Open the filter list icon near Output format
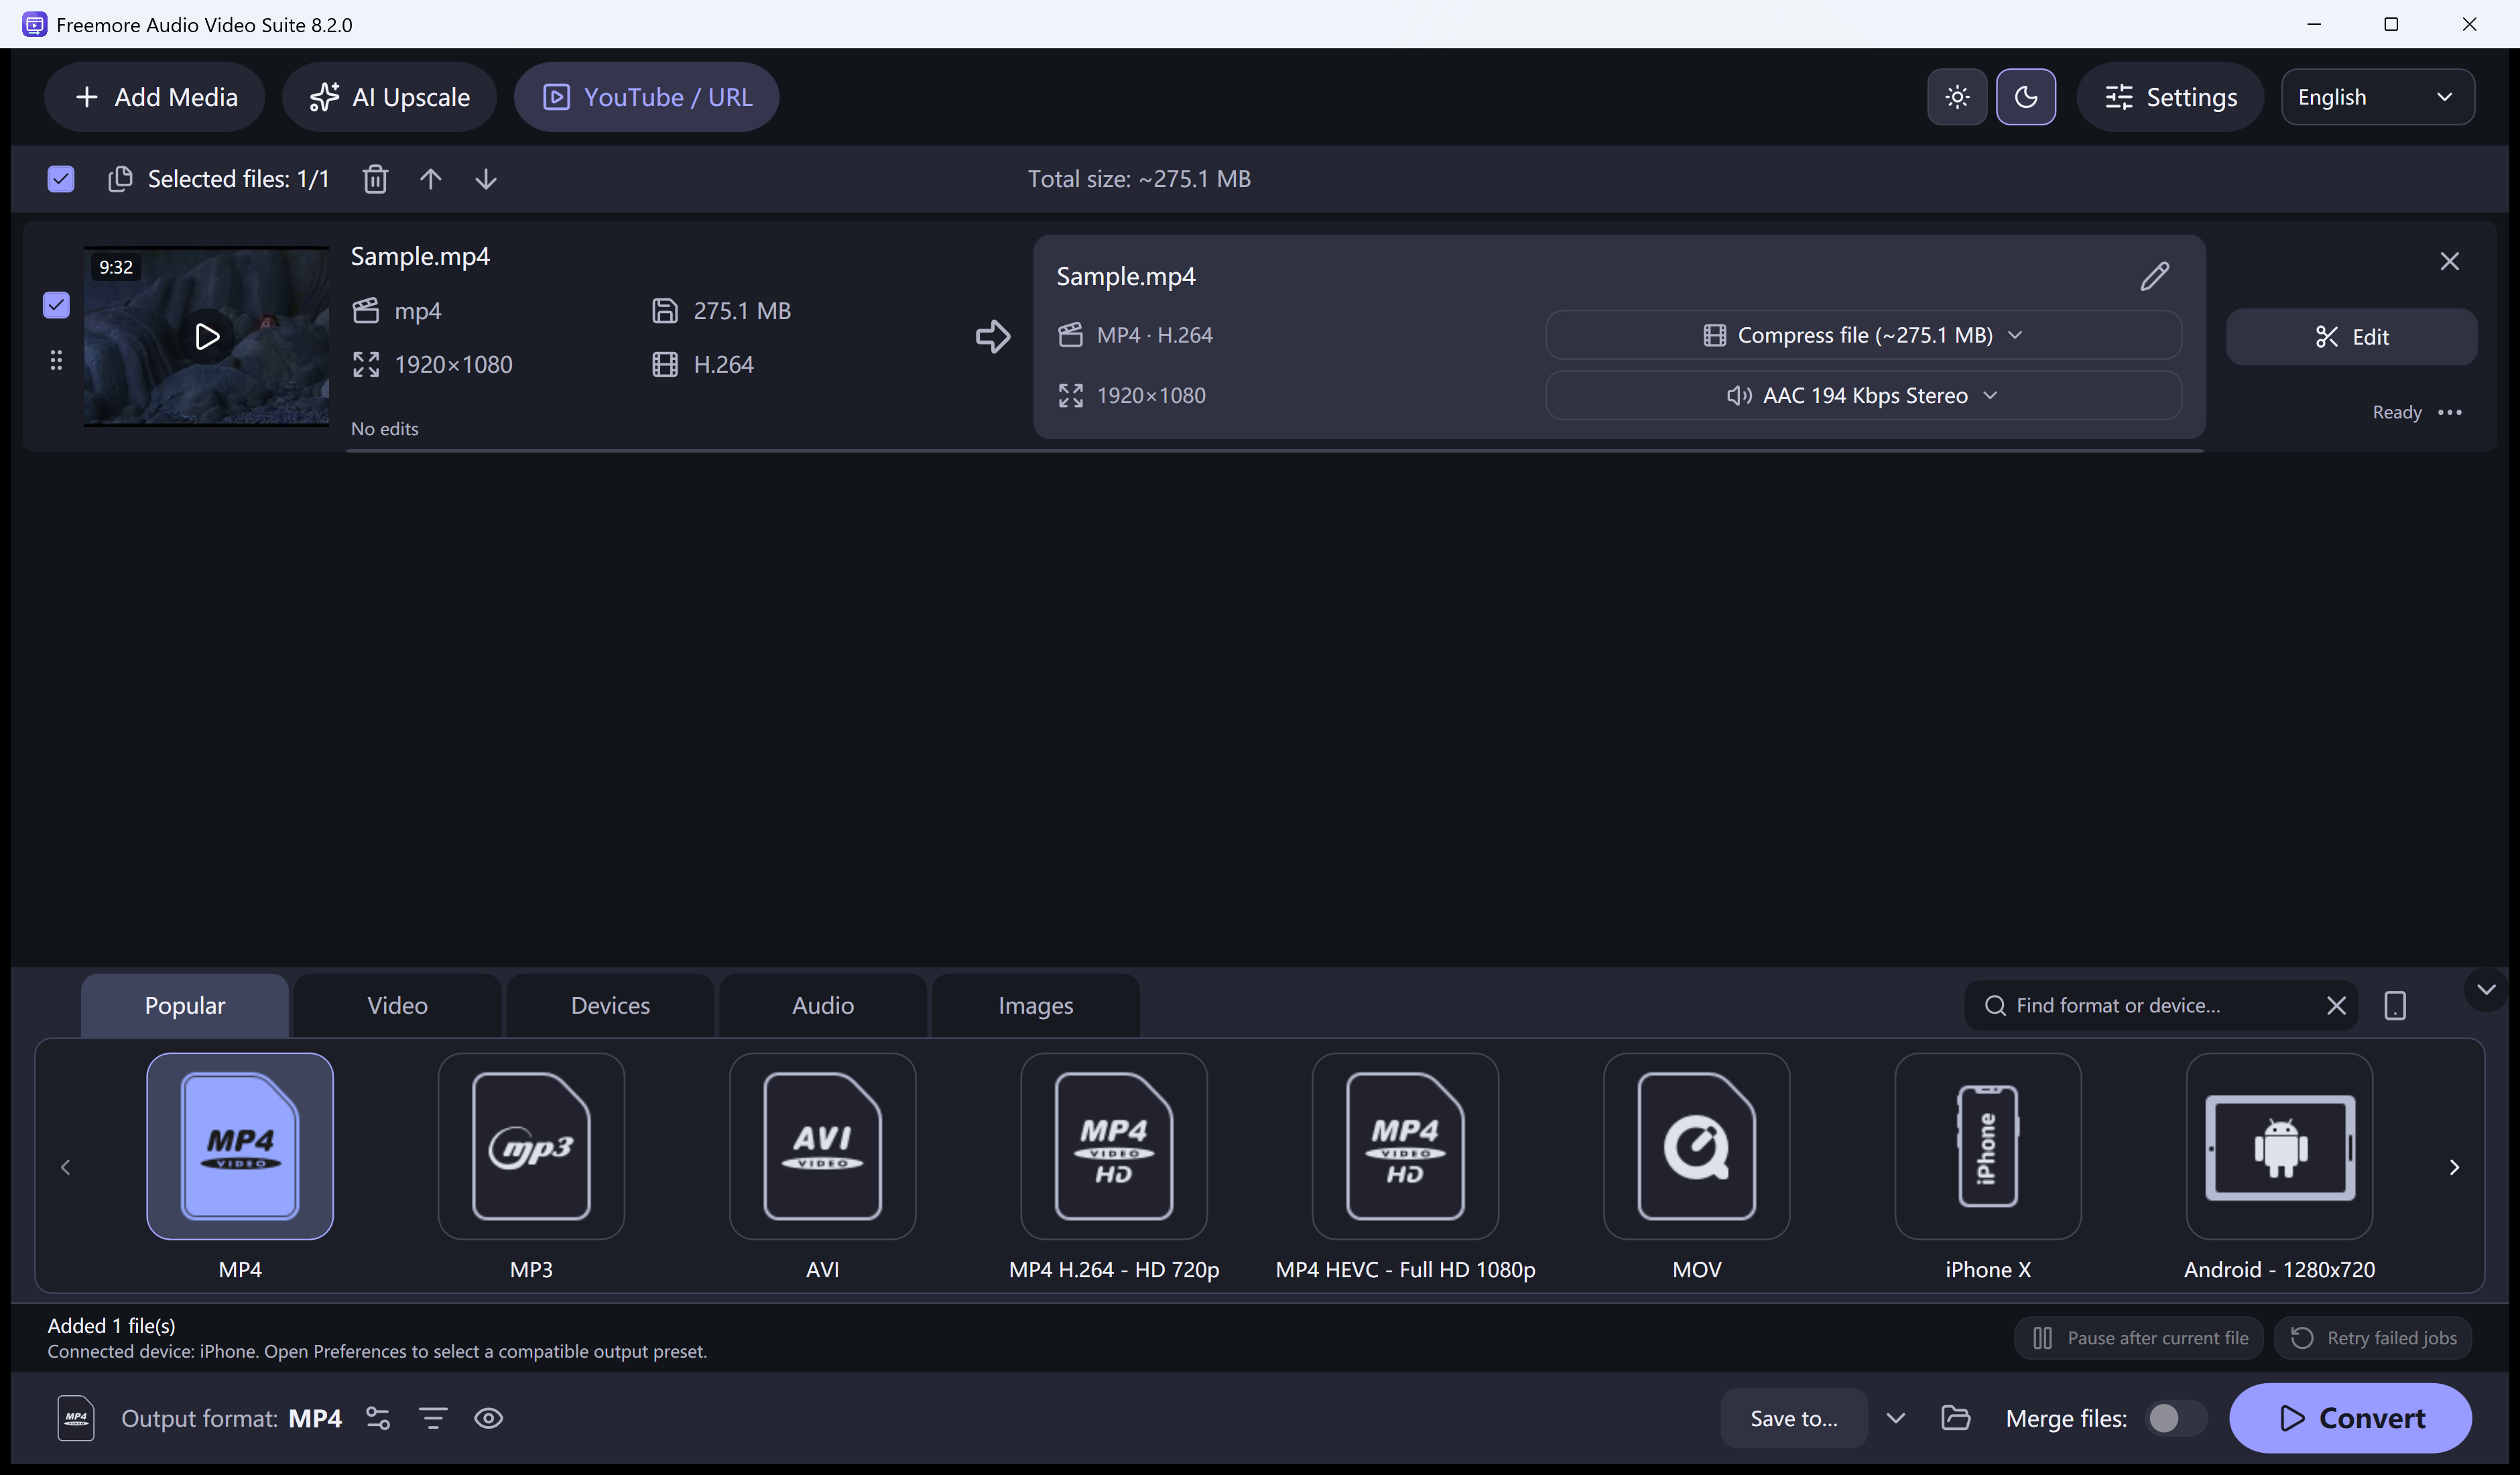The width and height of the screenshot is (2520, 1475). point(433,1418)
